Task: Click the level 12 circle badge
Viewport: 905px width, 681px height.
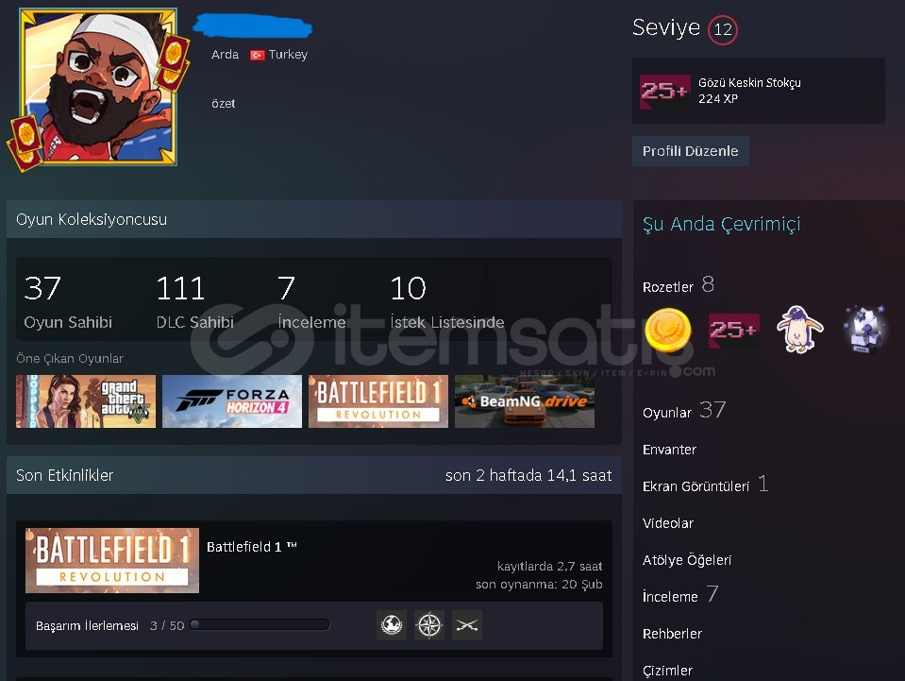Action: point(723,29)
